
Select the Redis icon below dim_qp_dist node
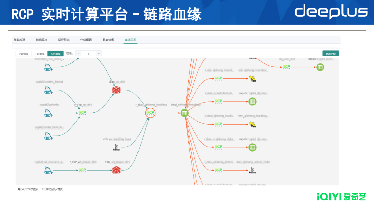coord(116,90)
